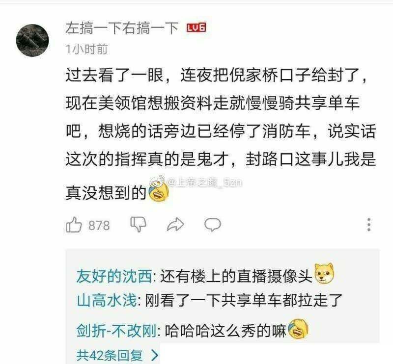
Task: Open profile of 左搞一下右搞一下
Action: click(122, 28)
